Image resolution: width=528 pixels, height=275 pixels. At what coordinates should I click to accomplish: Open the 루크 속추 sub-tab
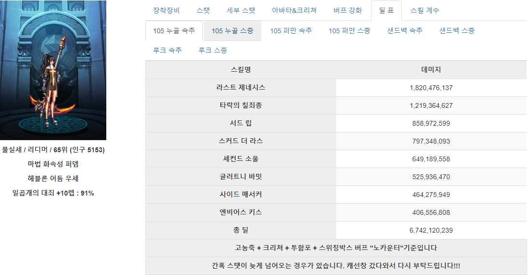click(x=167, y=51)
